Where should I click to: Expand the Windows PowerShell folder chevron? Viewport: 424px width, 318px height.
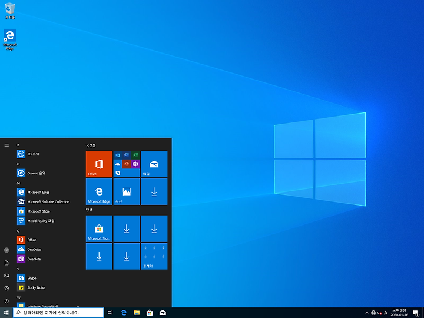click(78, 306)
